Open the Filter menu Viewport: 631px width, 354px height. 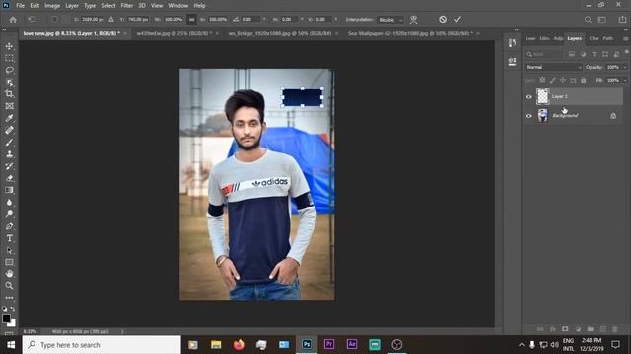click(127, 6)
